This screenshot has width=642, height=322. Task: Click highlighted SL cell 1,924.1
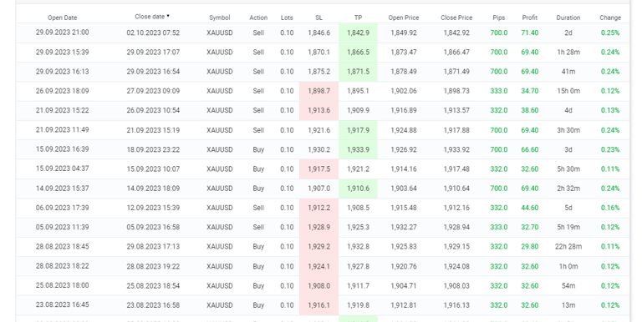[x=319, y=266]
